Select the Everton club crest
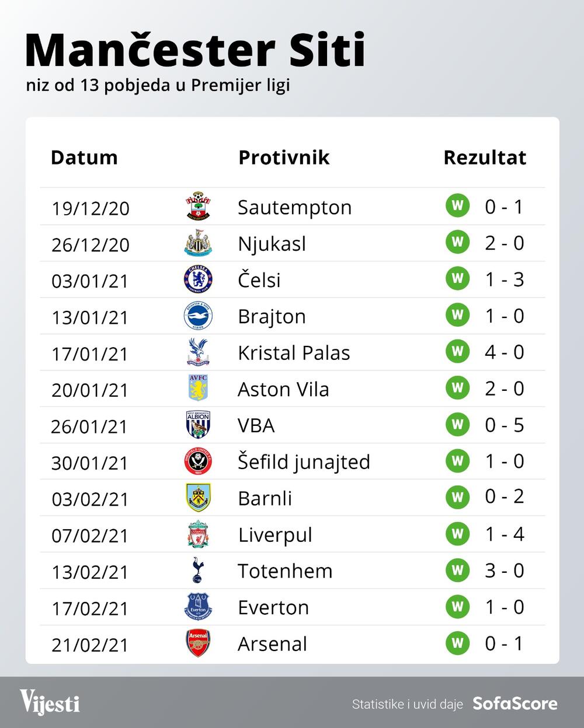 [198, 607]
